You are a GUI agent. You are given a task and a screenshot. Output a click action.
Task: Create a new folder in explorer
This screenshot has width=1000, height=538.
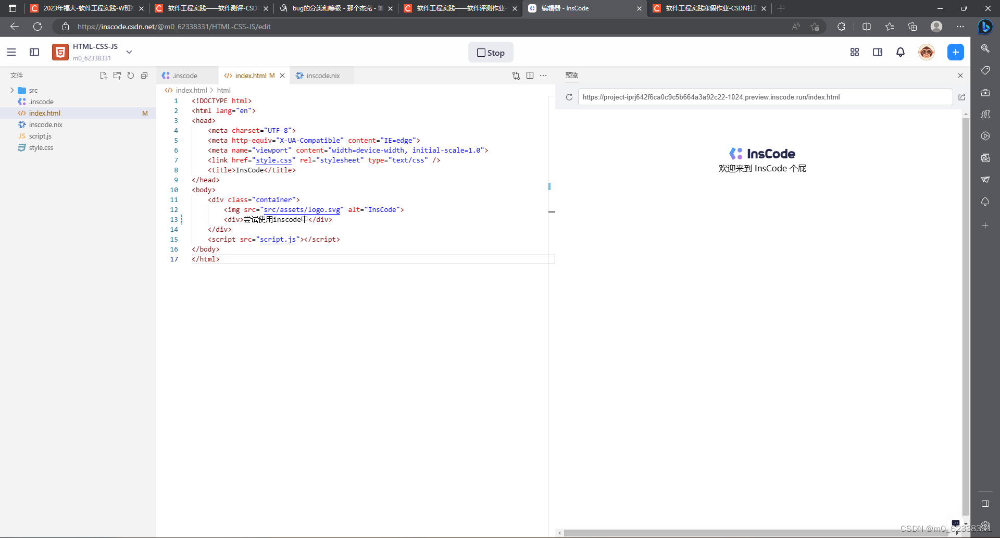pyautogui.click(x=117, y=76)
